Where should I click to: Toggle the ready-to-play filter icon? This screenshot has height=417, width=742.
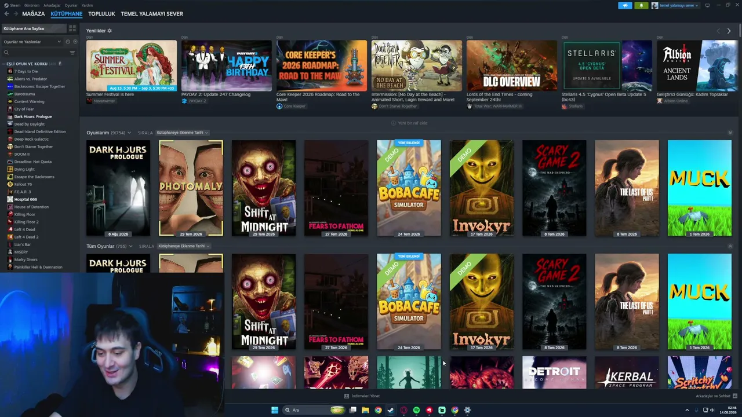[x=75, y=42]
